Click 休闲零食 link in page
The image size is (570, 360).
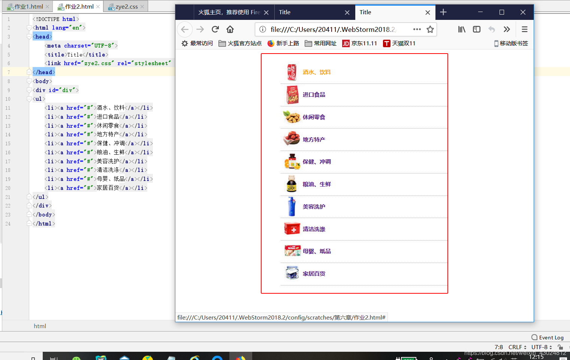pos(314,117)
